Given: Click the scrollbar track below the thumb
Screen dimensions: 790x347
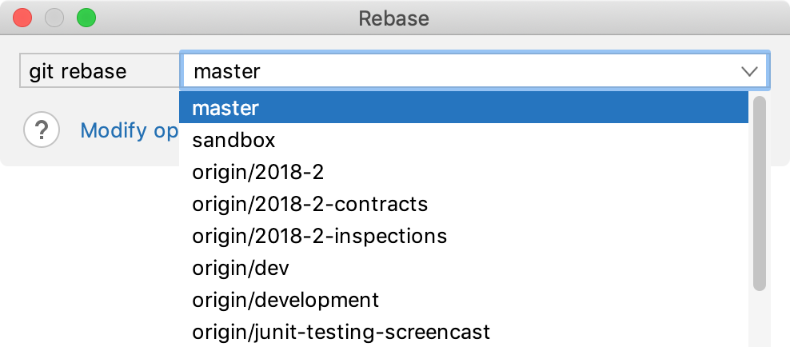Looking at the screenshot, I should 760,320.
